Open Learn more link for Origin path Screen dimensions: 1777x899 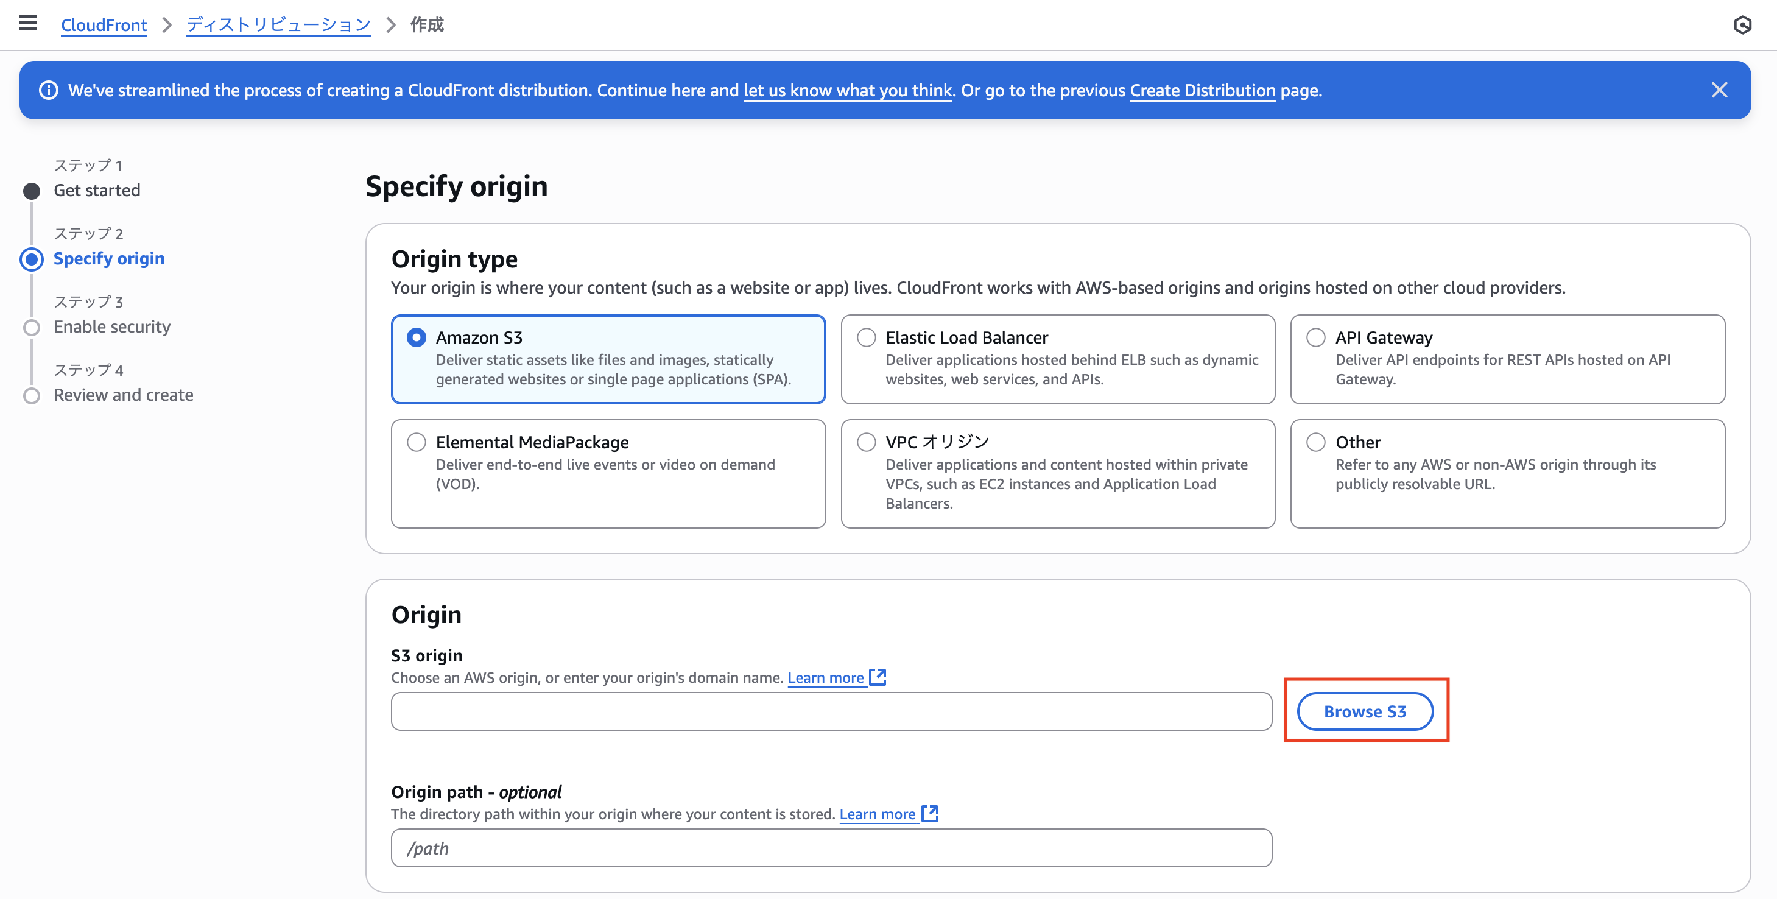[x=877, y=814]
